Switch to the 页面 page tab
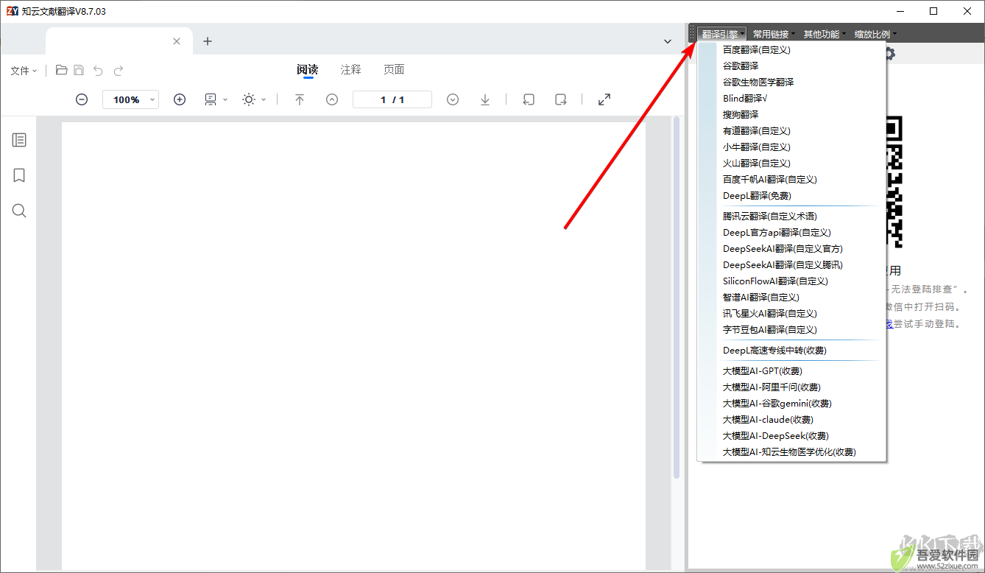The height and width of the screenshot is (573, 985). [394, 69]
